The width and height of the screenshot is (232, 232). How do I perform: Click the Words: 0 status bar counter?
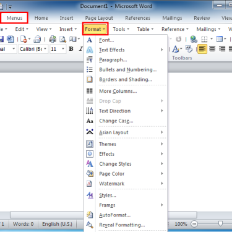pyautogui.click(x=23, y=224)
